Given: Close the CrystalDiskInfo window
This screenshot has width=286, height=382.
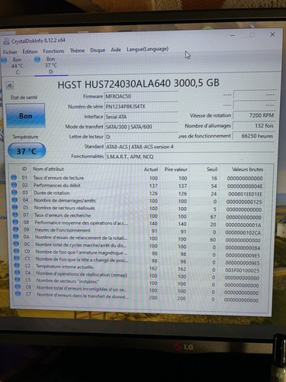Looking at the screenshot, I should coord(272,34).
